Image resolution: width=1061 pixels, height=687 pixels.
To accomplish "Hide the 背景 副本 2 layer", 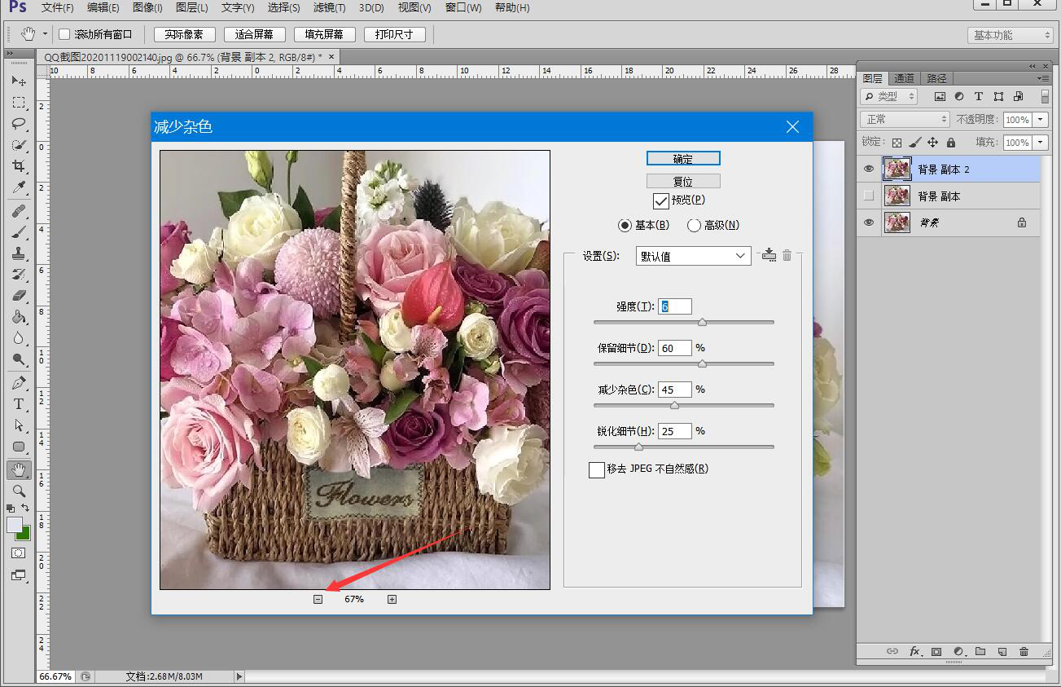I will (x=869, y=170).
